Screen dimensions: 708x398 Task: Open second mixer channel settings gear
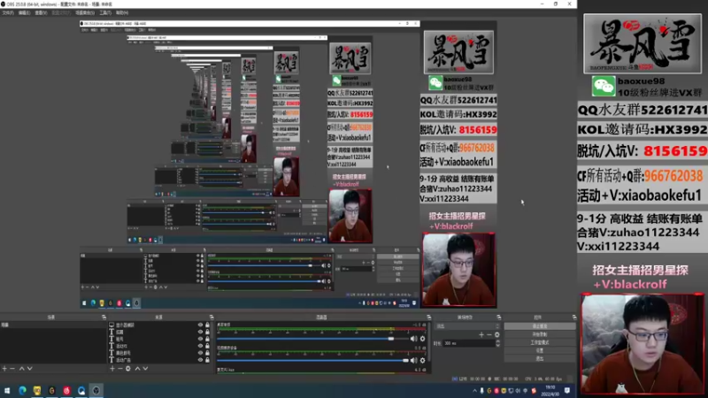click(423, 361)
